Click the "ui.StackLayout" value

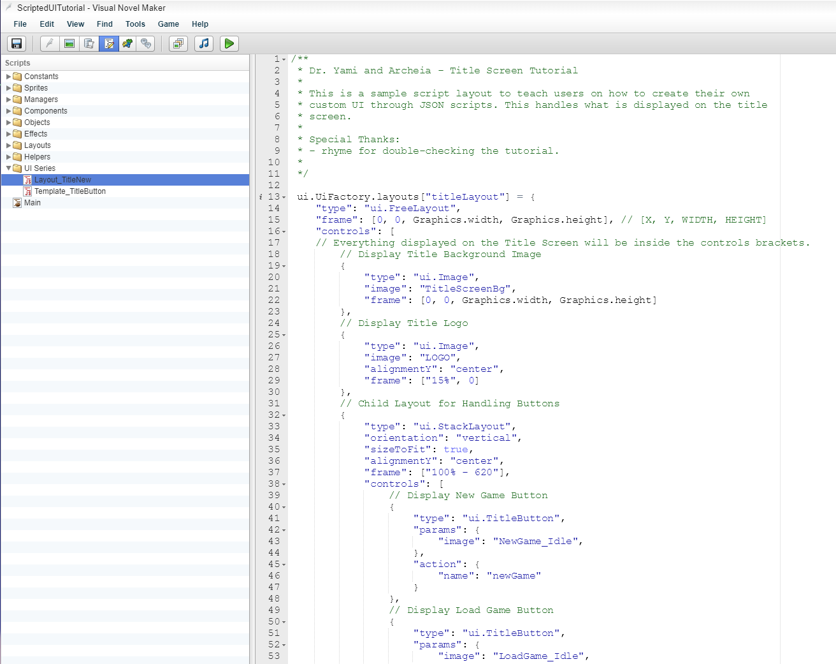point(462,427)
